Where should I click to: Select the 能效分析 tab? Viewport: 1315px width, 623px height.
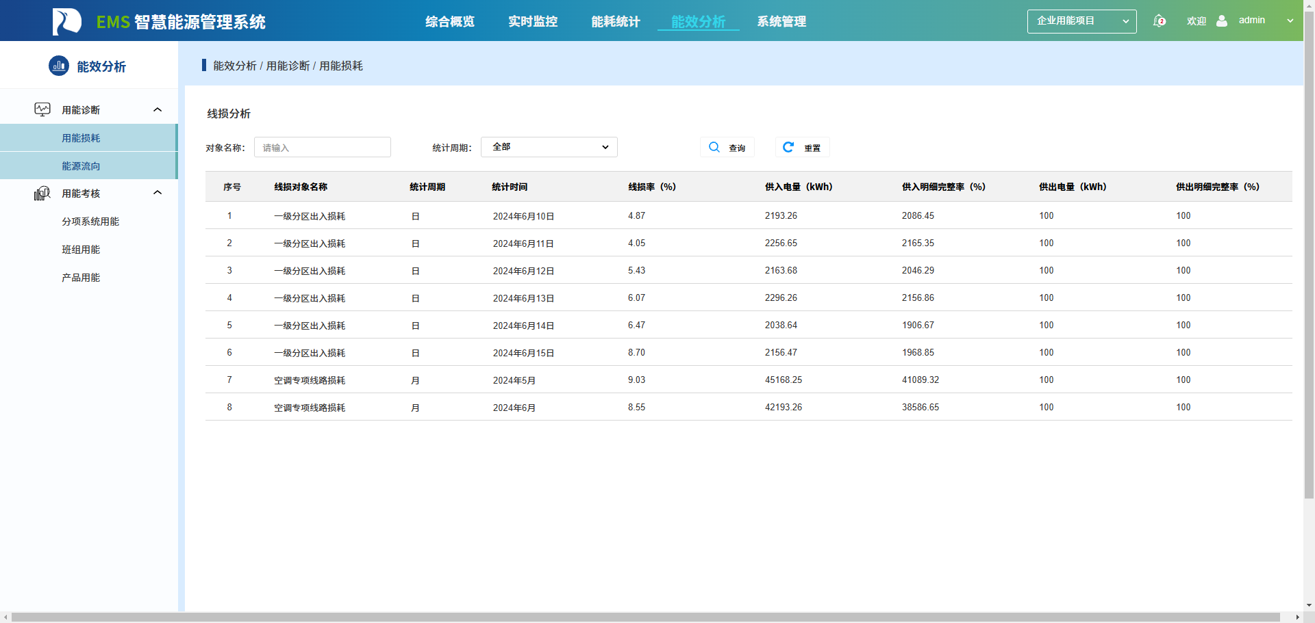(x=699, y=21)
